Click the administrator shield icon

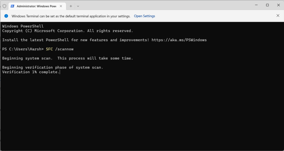point(4,6)
